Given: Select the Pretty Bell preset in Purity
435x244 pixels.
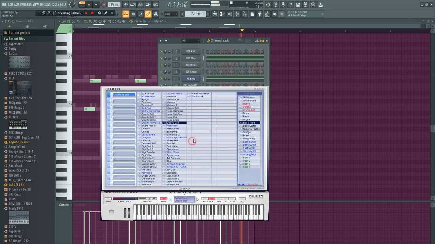Looking at the screenshot, I should click(172, 126).
